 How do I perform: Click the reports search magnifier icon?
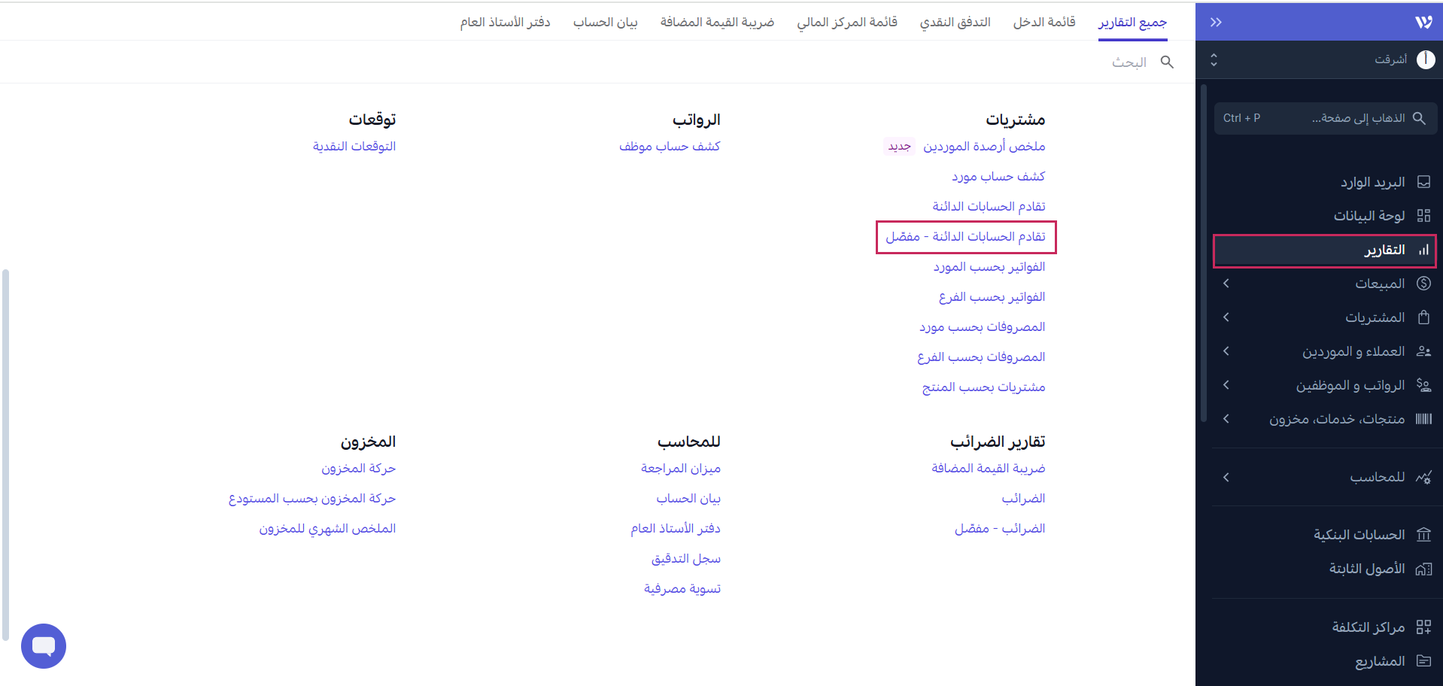[1167, 62]
